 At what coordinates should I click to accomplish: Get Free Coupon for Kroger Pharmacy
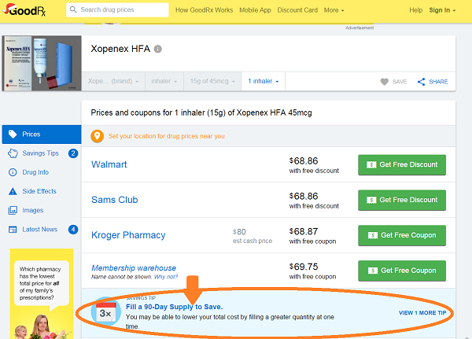pos(402,235)
